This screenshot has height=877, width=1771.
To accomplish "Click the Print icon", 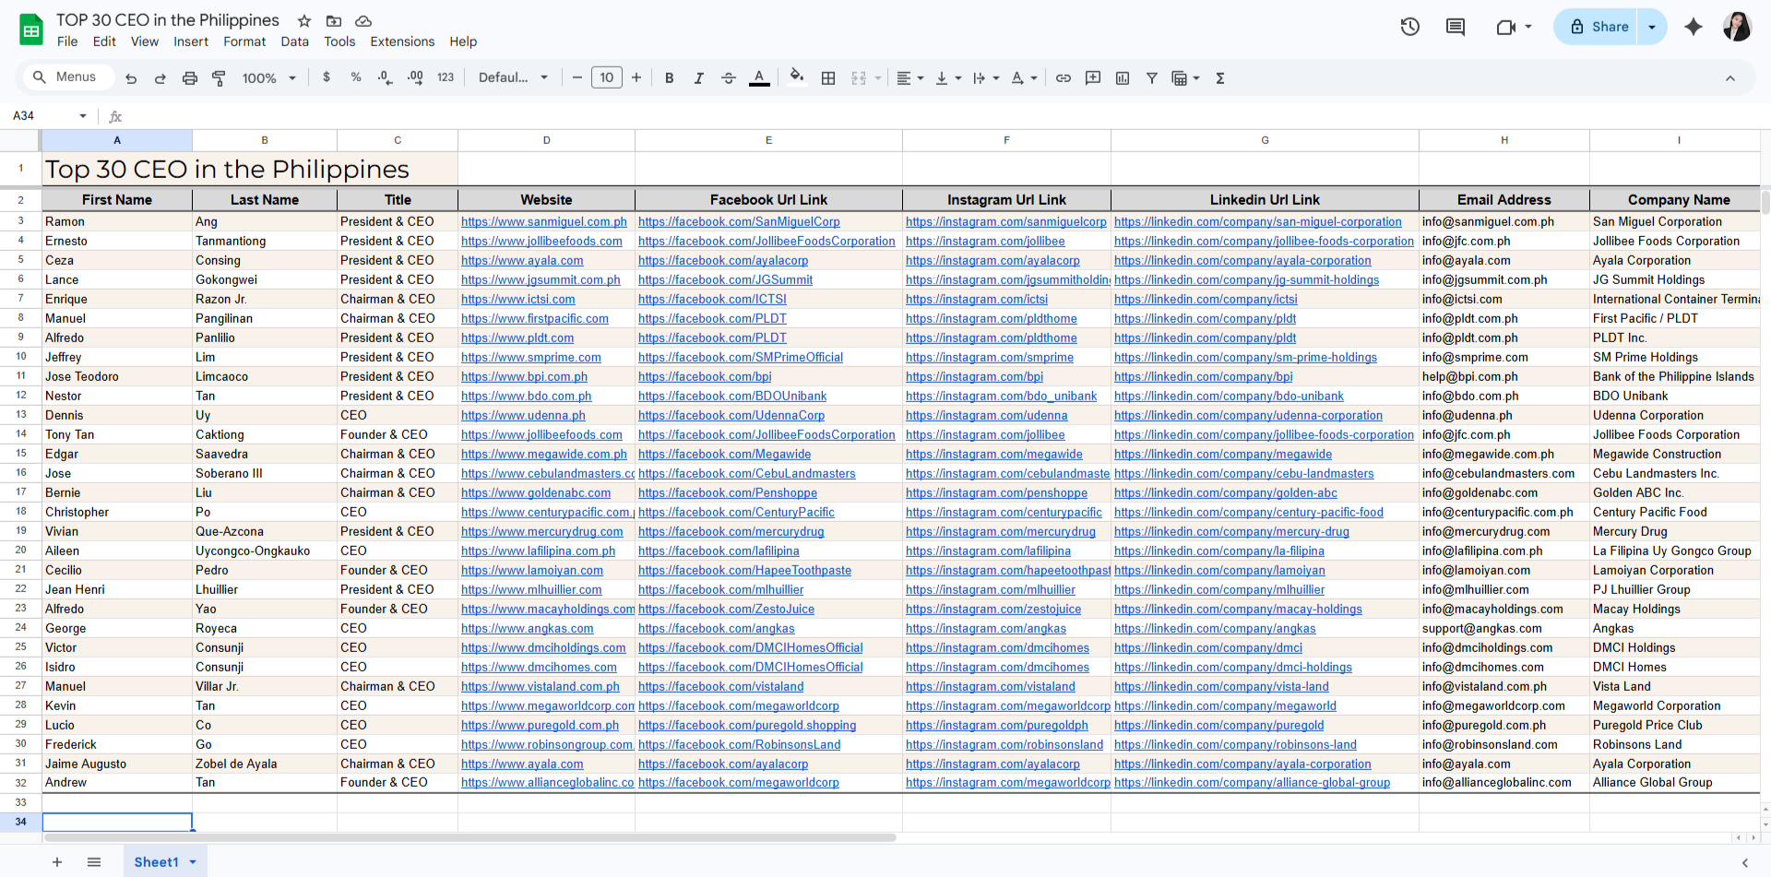I will (190, 78).
